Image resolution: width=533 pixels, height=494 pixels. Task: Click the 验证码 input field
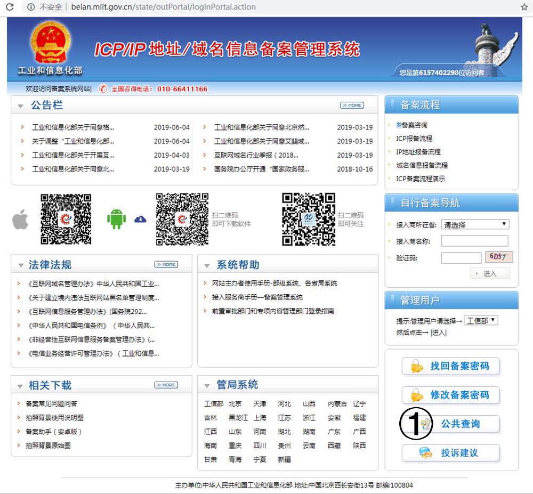[461, 258]
